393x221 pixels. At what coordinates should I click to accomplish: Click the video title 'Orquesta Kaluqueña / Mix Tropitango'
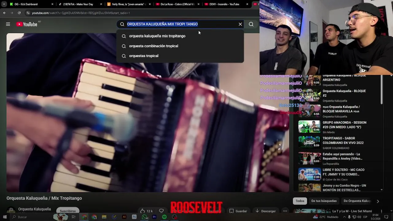pos(44,198)
